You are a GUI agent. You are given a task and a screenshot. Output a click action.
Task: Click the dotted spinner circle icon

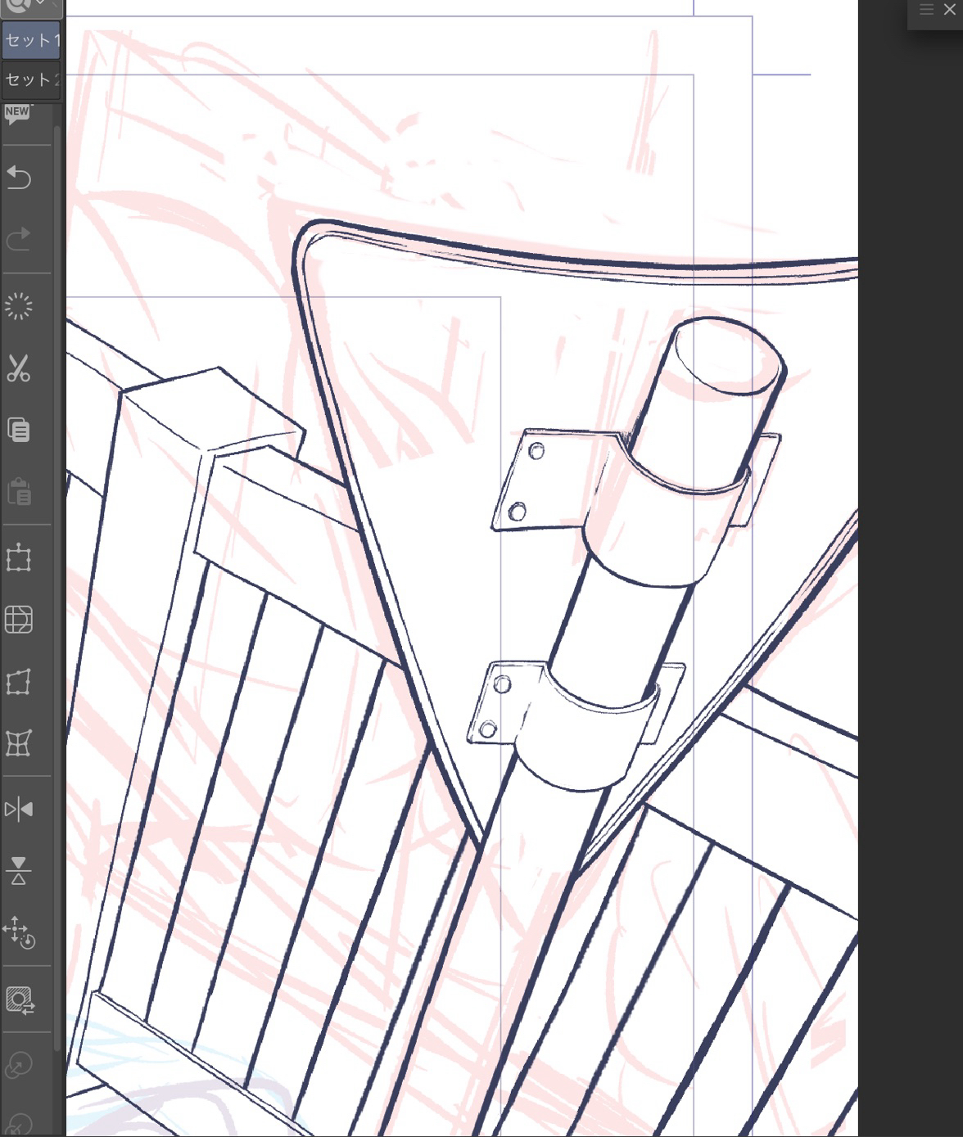19,307
